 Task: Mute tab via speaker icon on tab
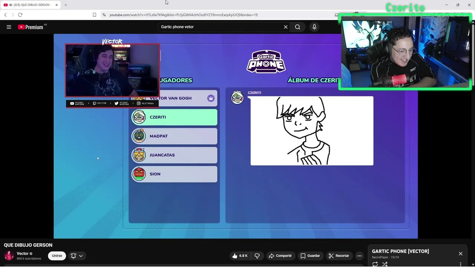tap(10, 5)
